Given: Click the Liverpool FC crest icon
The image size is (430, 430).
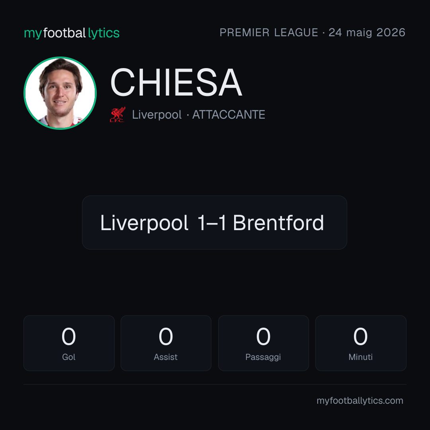Looking at the screenshot, I should coord(117,114).
